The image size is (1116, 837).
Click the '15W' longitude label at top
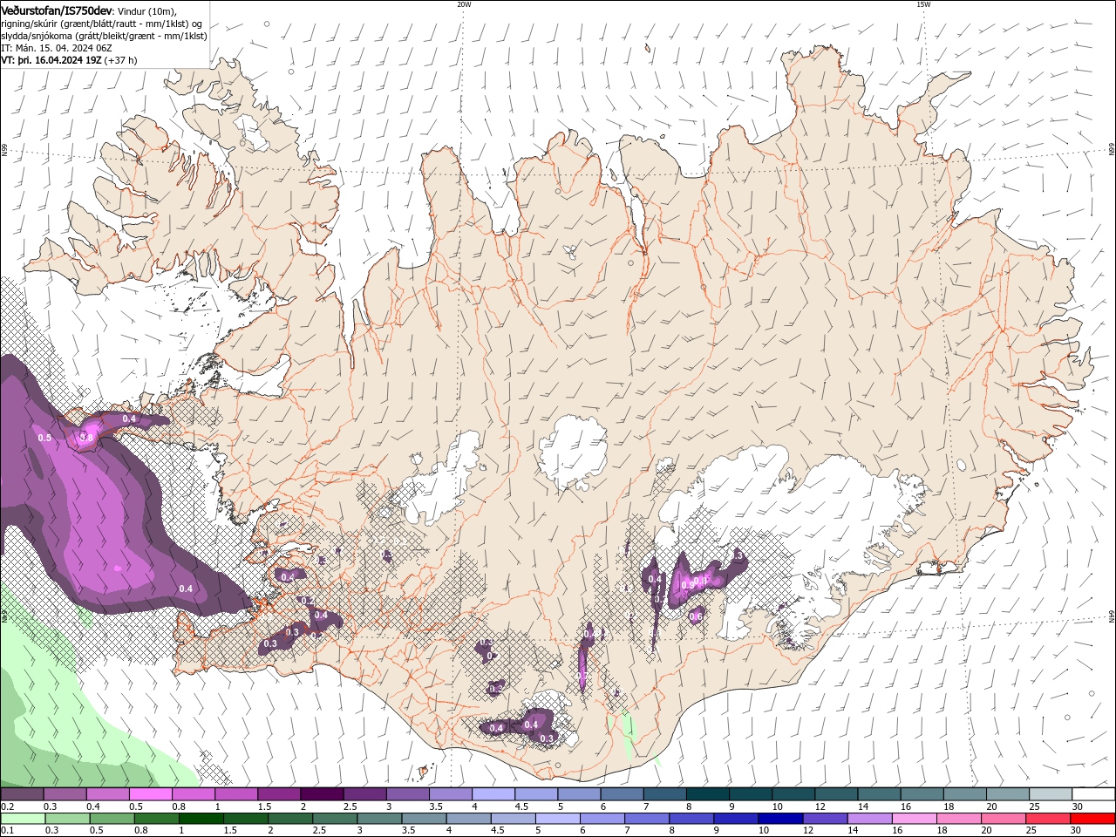pos(923,4)
